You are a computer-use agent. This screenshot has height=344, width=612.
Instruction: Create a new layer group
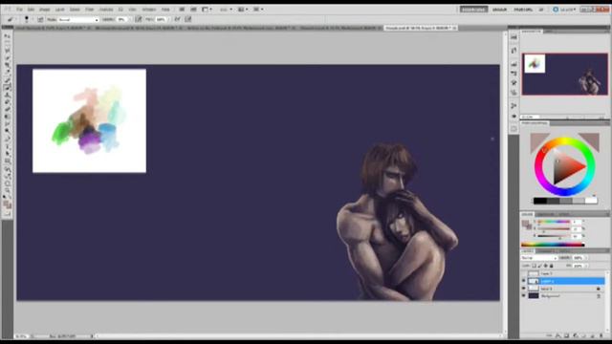pos(583,335)
